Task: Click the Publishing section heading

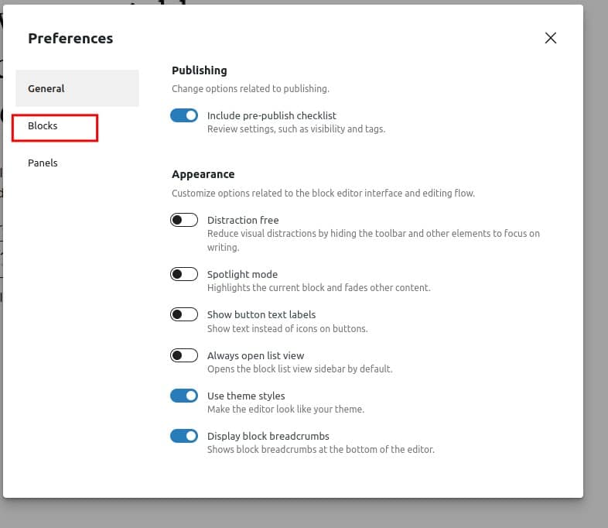Action: pos(200,70)
